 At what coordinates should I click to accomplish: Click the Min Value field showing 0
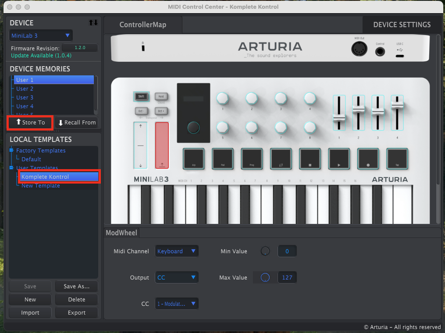[x=287, y=251]
